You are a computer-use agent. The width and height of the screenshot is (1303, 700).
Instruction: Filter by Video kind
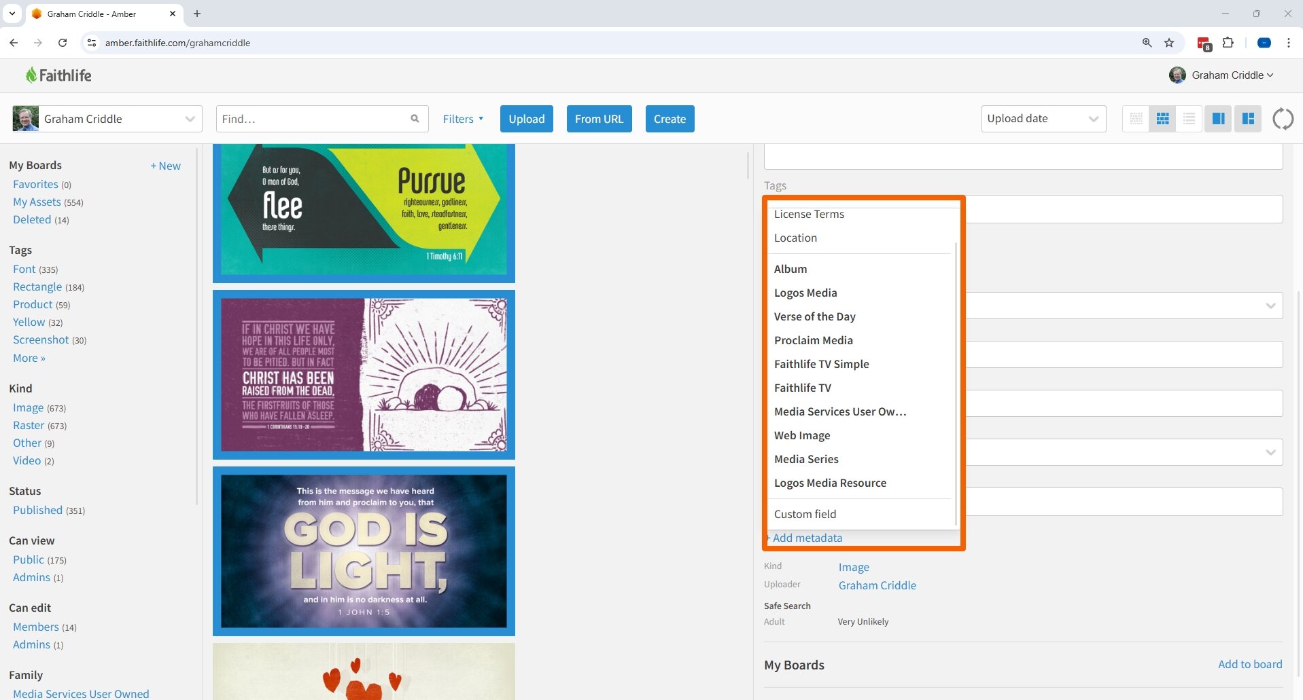pos(27,460)
